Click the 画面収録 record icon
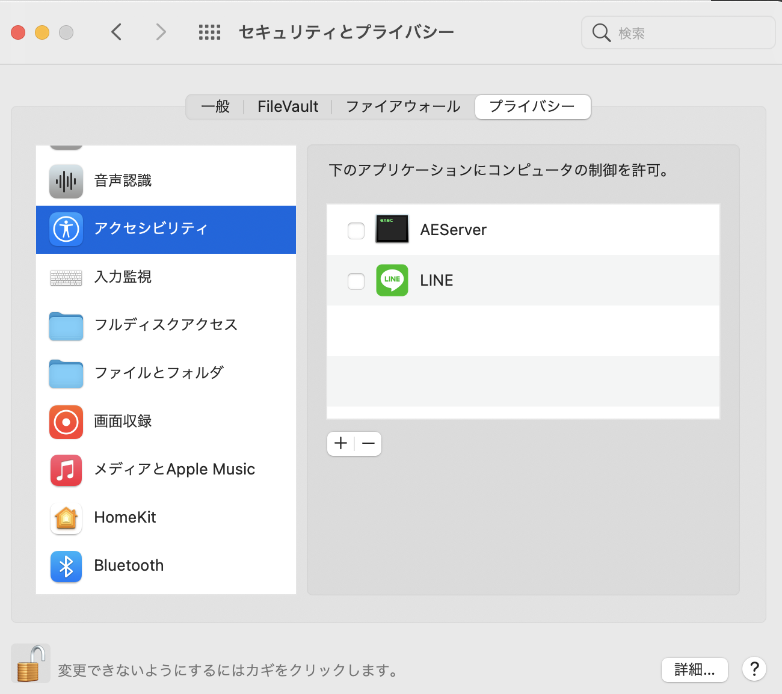Screen dimensions: 782x694 click(x=66, y=422)
